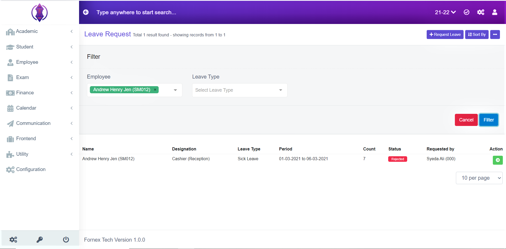Expand the Employee menu chevron
The height and width of the screenshot is (249, 506).
tap(72, 62)
